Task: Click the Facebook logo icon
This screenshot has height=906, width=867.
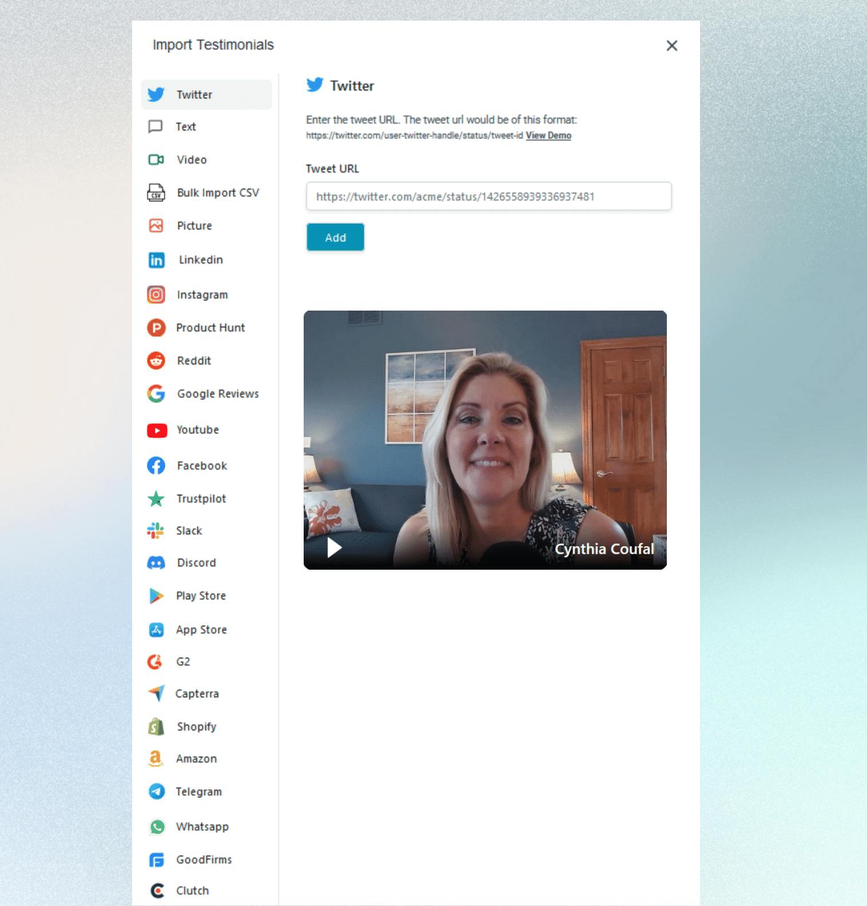Action: [x=156, y=466]
